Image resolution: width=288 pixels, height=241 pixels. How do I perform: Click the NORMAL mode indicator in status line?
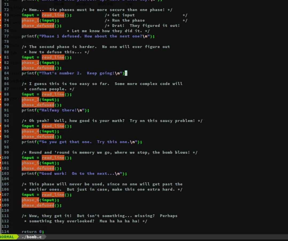tap(7, 237)
